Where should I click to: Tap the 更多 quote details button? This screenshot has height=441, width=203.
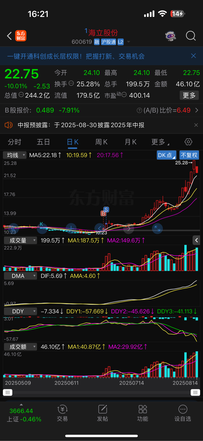[x=189, y=95]
